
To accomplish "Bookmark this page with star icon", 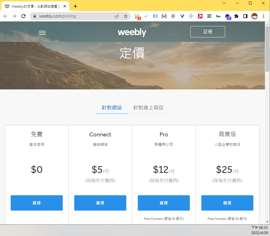I will tap(126, 16).
